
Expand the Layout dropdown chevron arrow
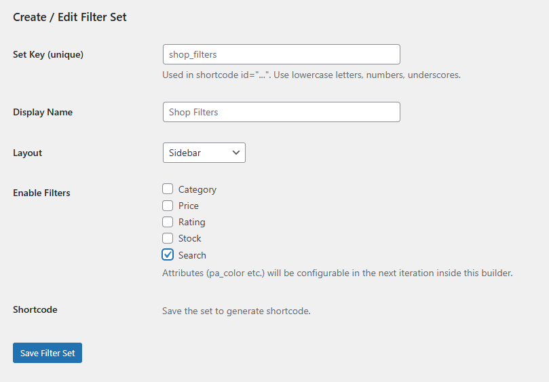236,153
